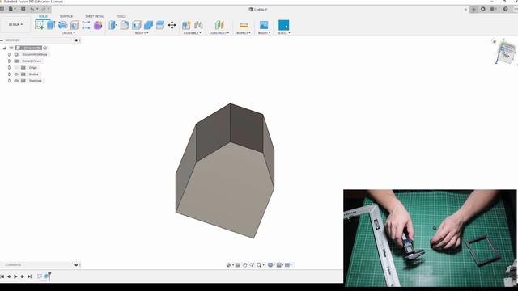The width and height of the screenshot is (518, 291).
Task: Click the Undo arrow
Action: point(32,9)
